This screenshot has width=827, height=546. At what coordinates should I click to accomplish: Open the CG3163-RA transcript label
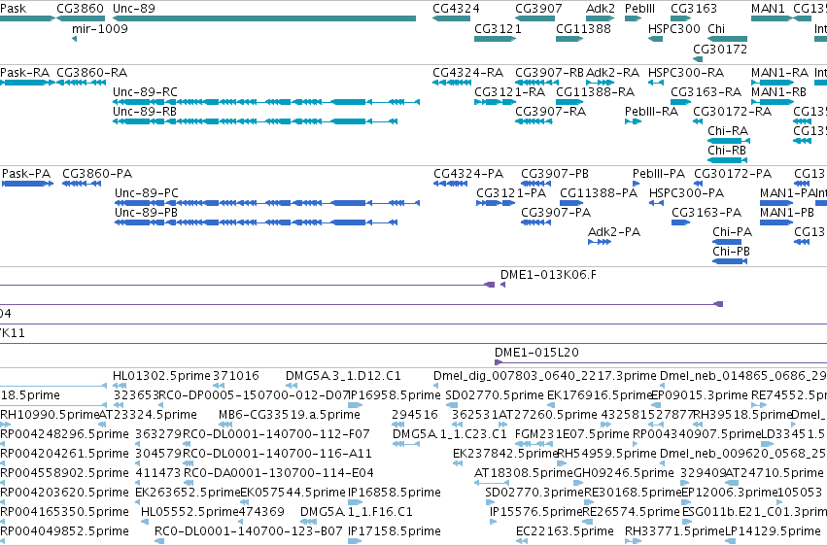pos(706,92)
